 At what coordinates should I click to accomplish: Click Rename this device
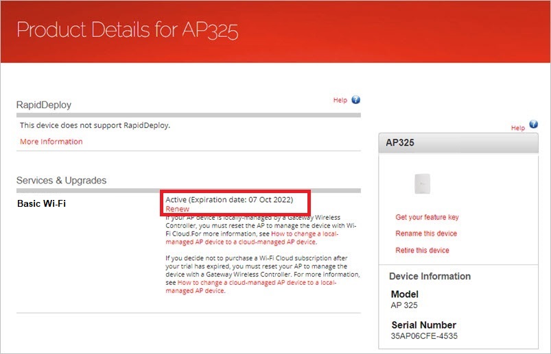(x=426, y=233)
